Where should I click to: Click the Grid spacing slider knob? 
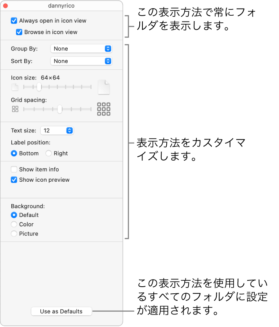click(60, 109)
